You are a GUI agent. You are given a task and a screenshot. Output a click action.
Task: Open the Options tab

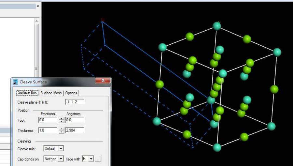(71, 93)
